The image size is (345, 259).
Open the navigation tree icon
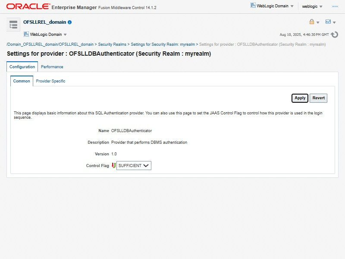click(x=13, y=25)
